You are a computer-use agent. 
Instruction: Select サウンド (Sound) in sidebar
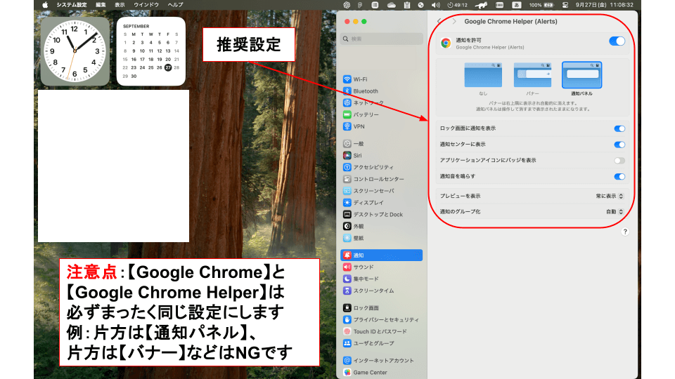pos(363,267)
